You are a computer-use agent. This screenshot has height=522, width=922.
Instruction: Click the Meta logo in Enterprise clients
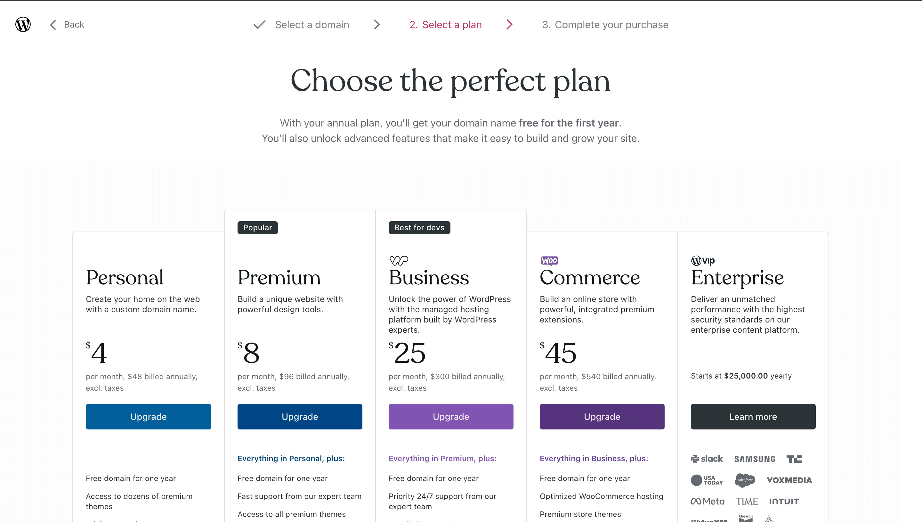coord(708,501)
